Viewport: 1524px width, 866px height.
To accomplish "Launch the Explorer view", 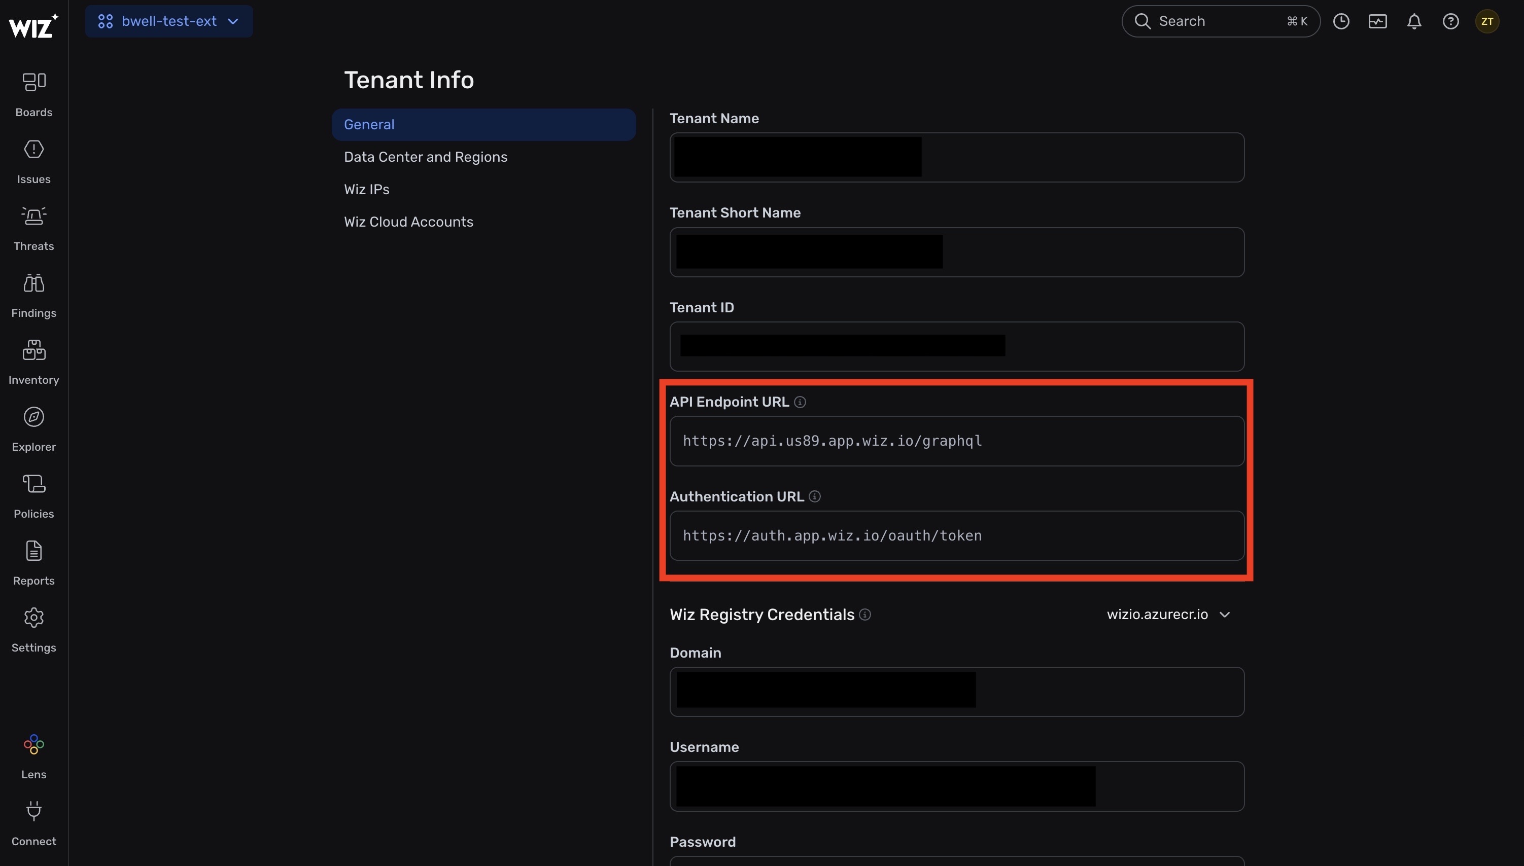I will pos(34,429).
